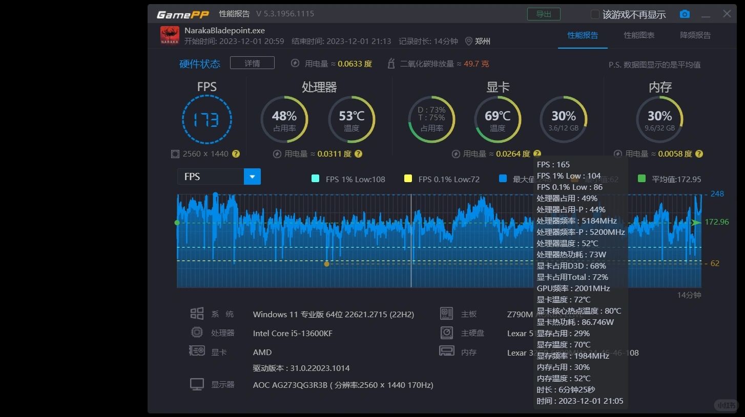Toggle 平均值 green legend series
745x417 pixels.
click(x=641, y=179)
